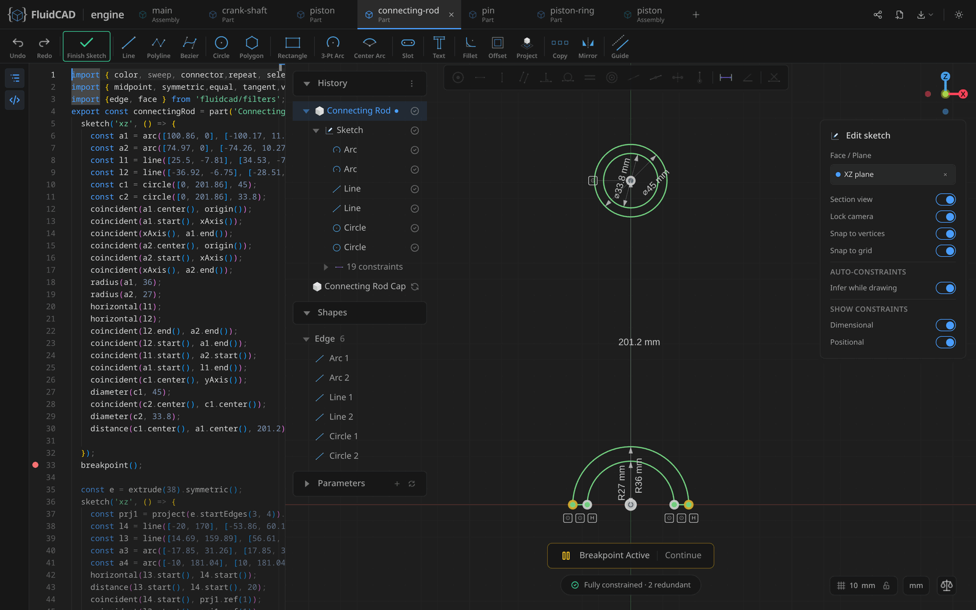Open the download options dropdown
The image size is (976, 610).
pyautogui.click(x=925, y=15)
